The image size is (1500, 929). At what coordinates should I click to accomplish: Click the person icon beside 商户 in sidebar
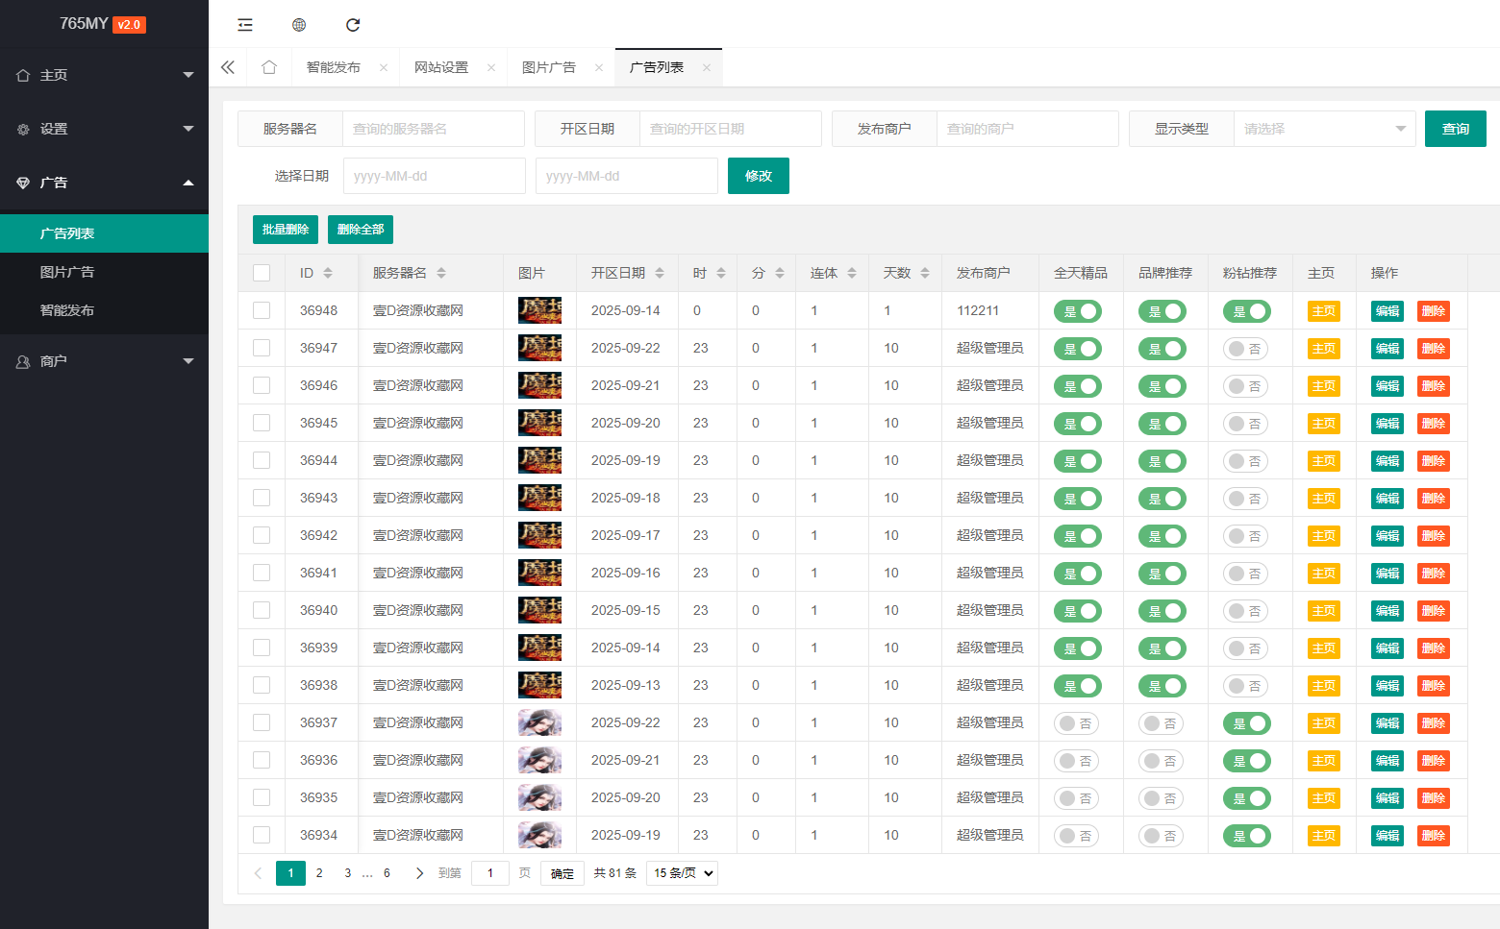[x=21, y=360]
